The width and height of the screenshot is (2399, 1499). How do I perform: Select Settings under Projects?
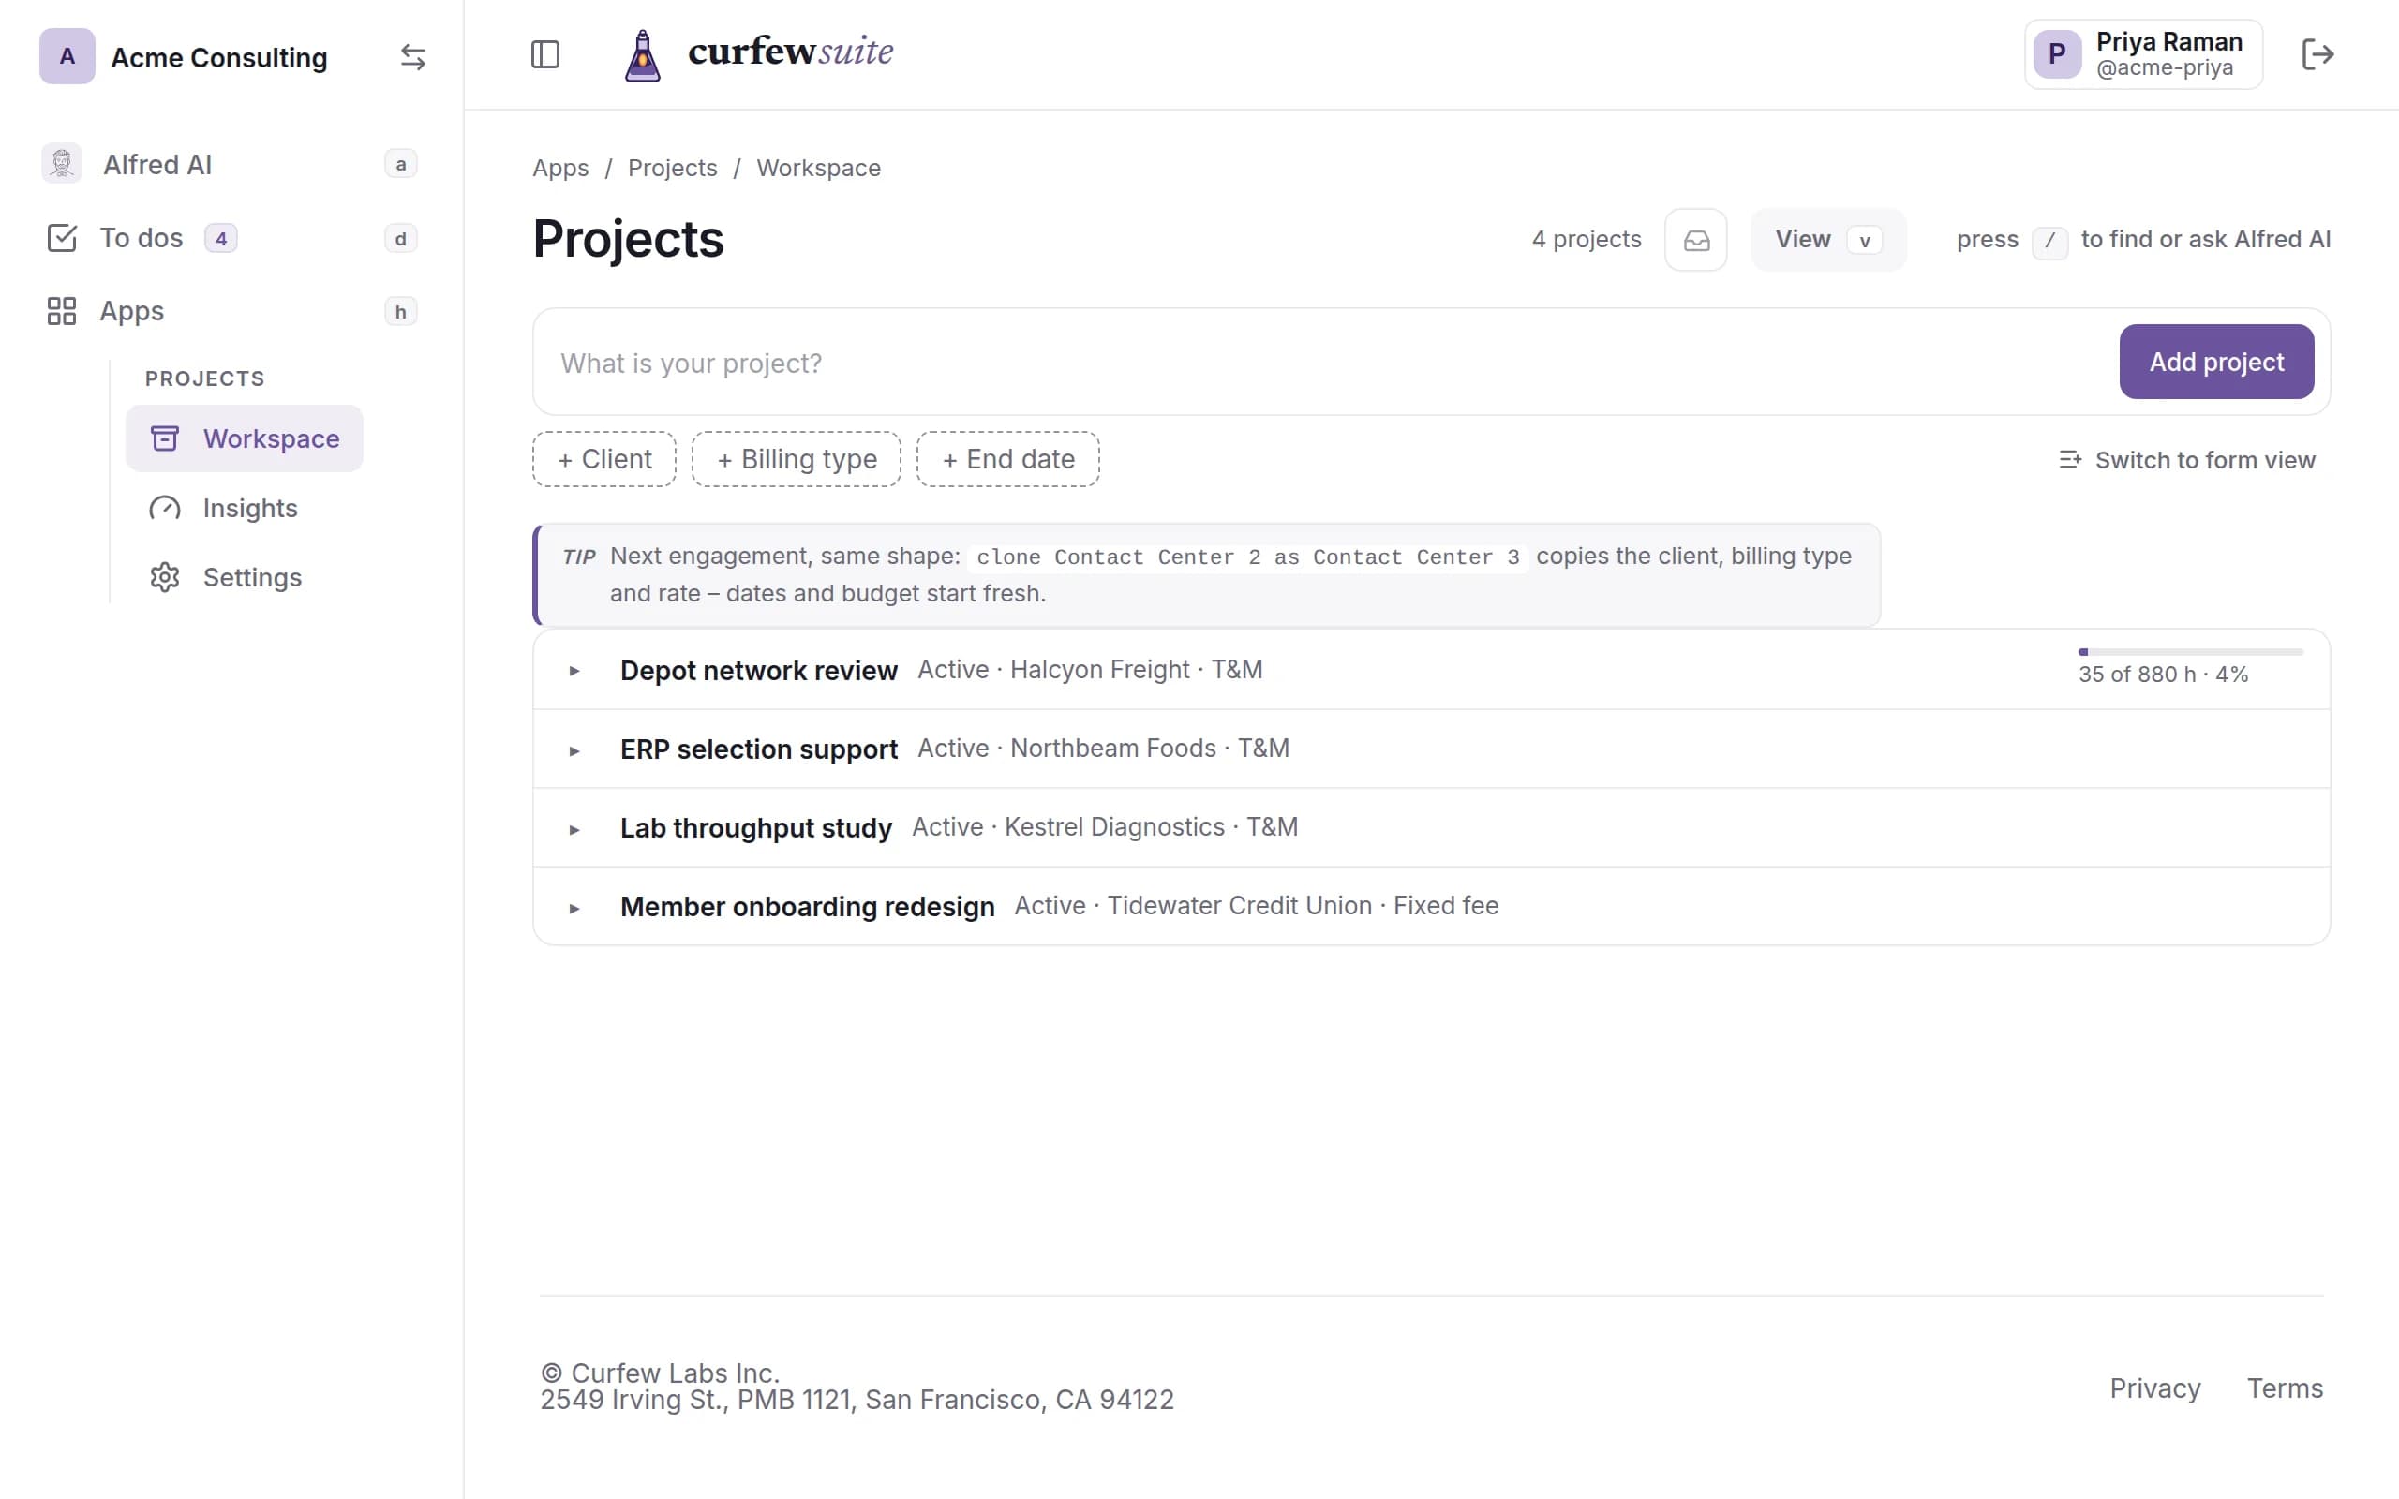[226, 577]
